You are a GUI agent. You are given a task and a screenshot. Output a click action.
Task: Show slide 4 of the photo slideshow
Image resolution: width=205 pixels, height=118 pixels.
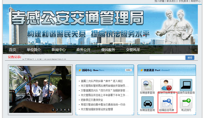65,110
